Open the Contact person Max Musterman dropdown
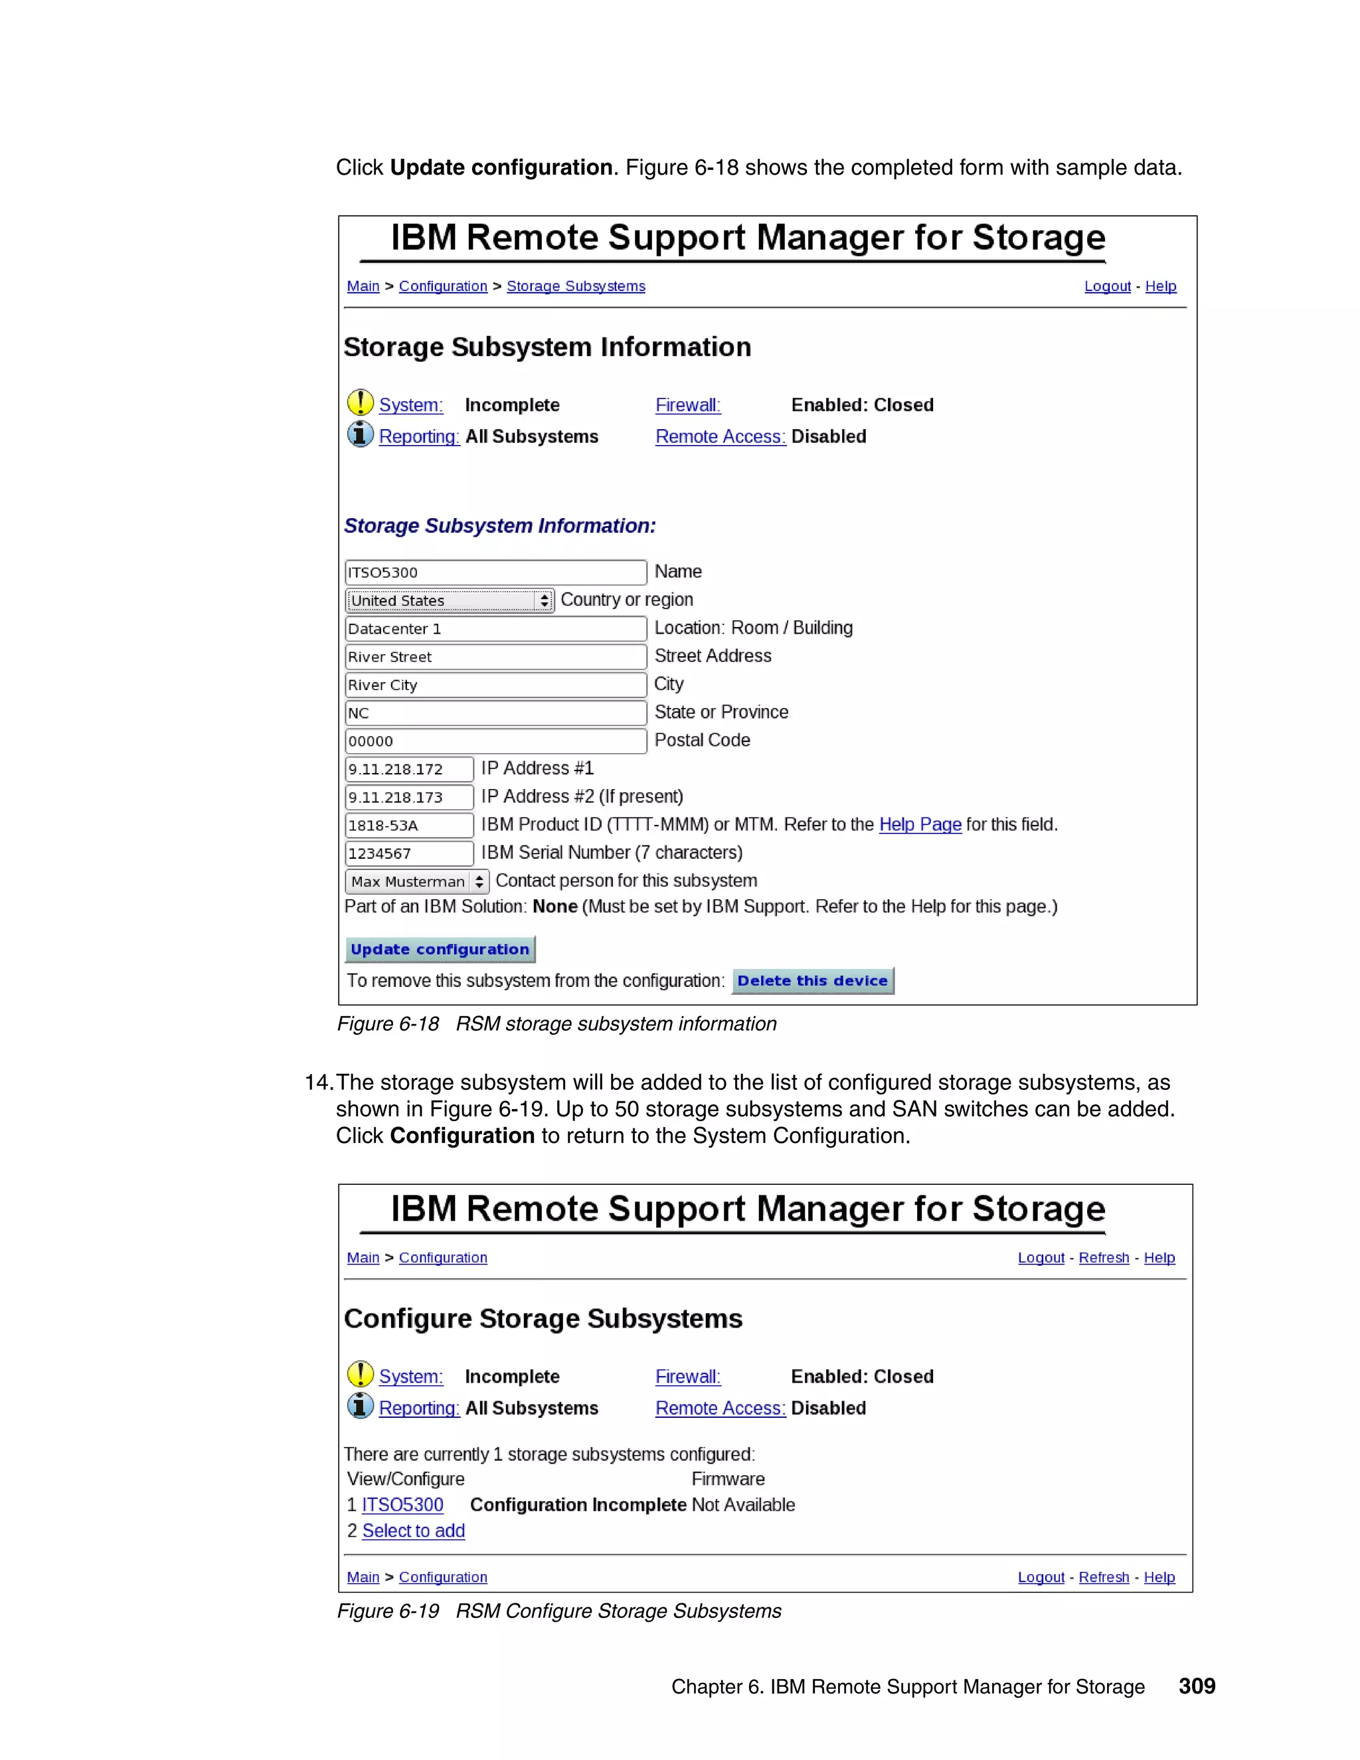This screenshot has height=1760, width=1360. pos(417,881)
